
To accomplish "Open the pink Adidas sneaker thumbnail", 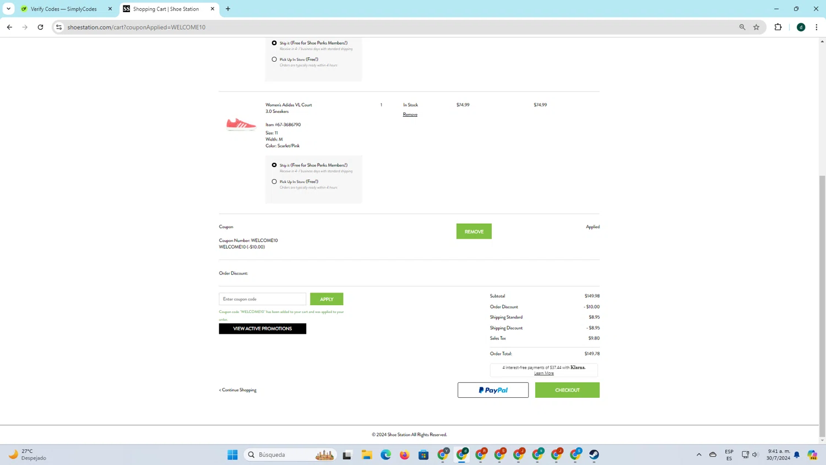I will tap(241, 125).
